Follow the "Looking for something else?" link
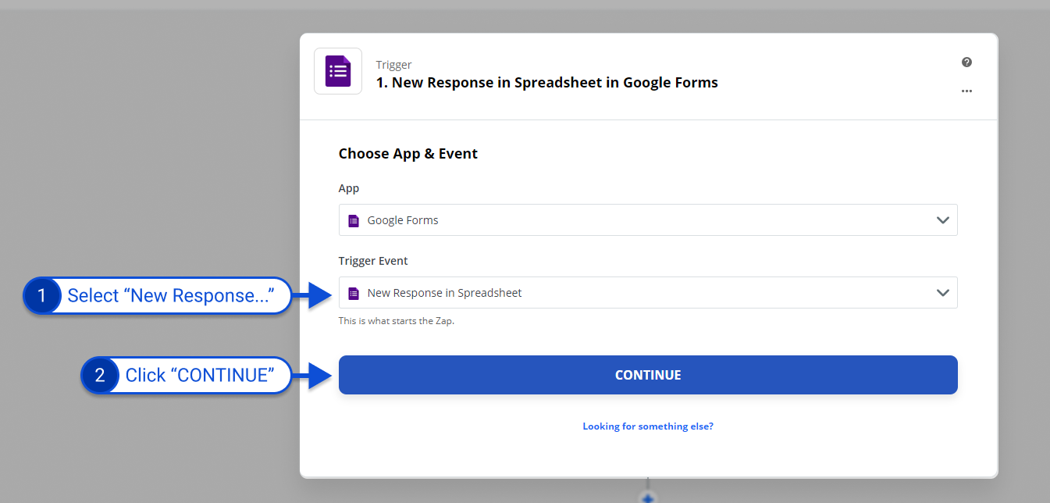This screenshot has height=503, width=1050. (648, 426)
